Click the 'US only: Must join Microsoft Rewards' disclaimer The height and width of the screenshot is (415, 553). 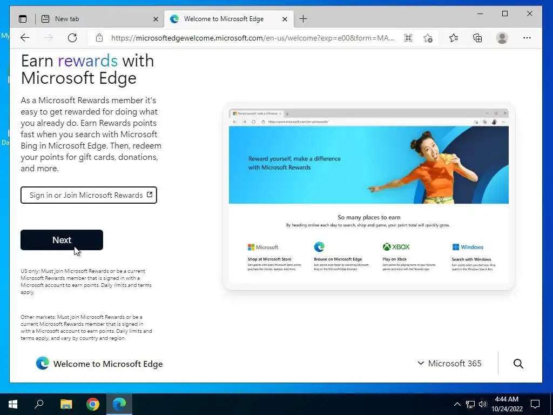pyautogui.click(x=86, y=282)
